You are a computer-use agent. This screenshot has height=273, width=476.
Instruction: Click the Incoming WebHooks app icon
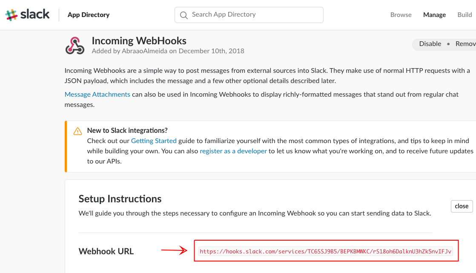point(75,46)
